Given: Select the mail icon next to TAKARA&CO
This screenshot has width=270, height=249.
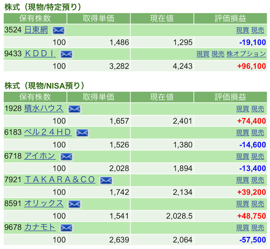Looking at the screenshot, I should pos(106,180).
